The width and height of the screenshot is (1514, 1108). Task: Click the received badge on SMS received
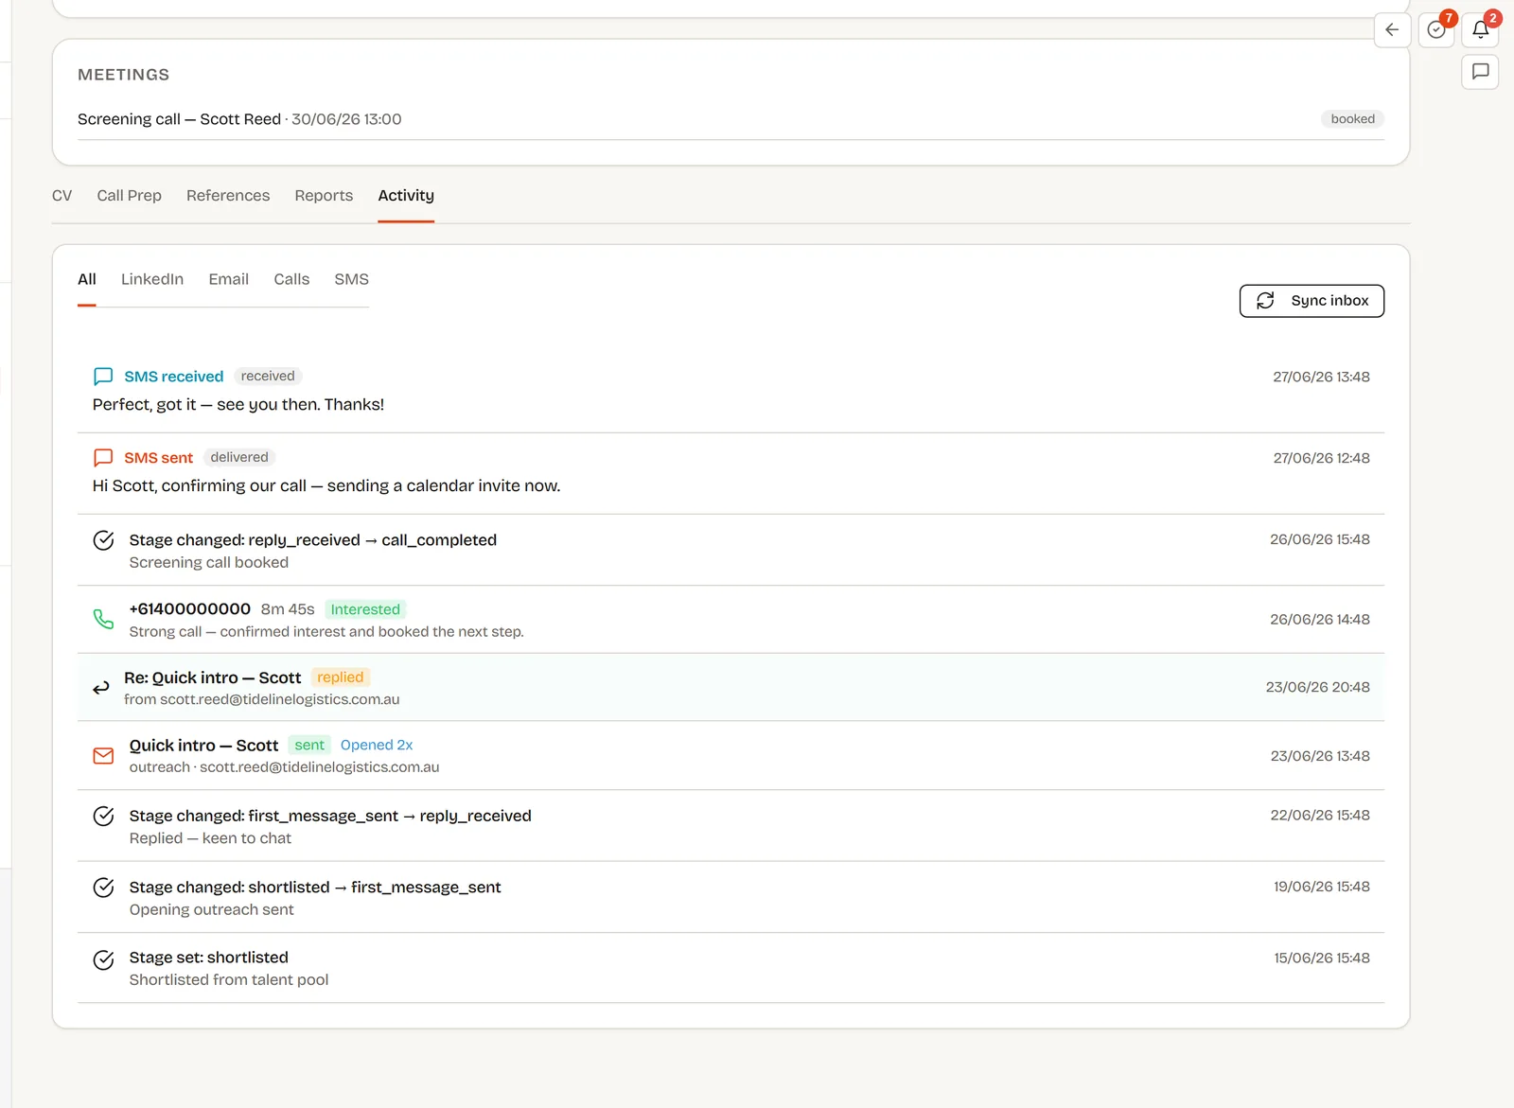[x=268, y=377]
